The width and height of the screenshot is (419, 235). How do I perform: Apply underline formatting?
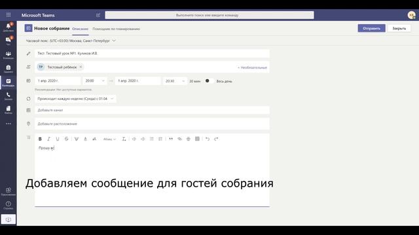coord(58,139)
